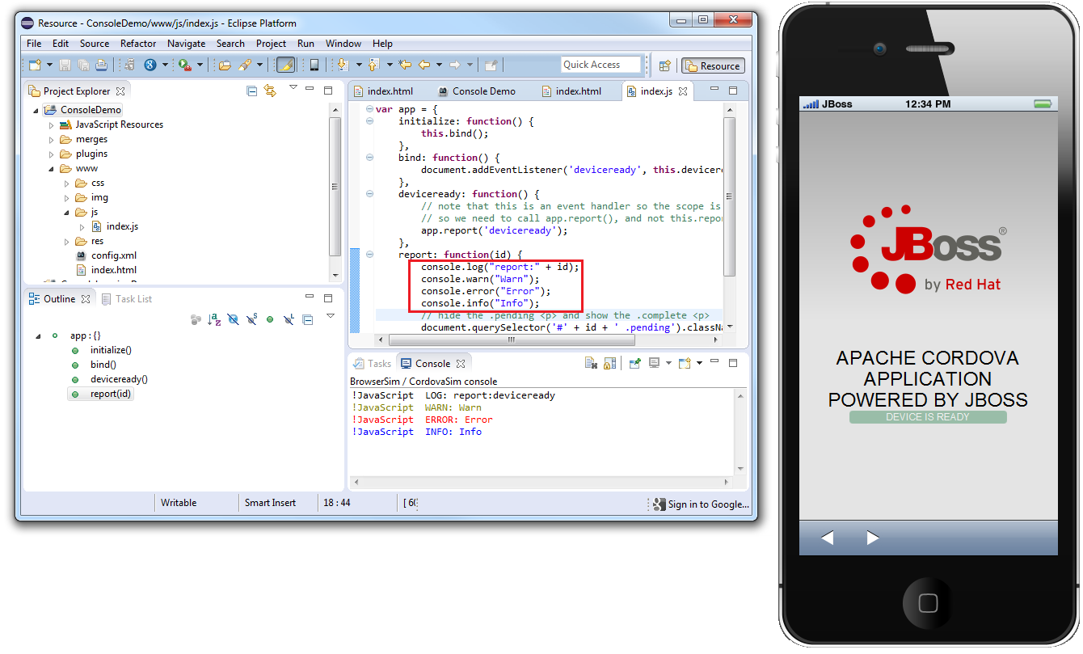Open the Outline view menu triangle
Screen dimensions: 1083x654
click(x=330, y=316)
